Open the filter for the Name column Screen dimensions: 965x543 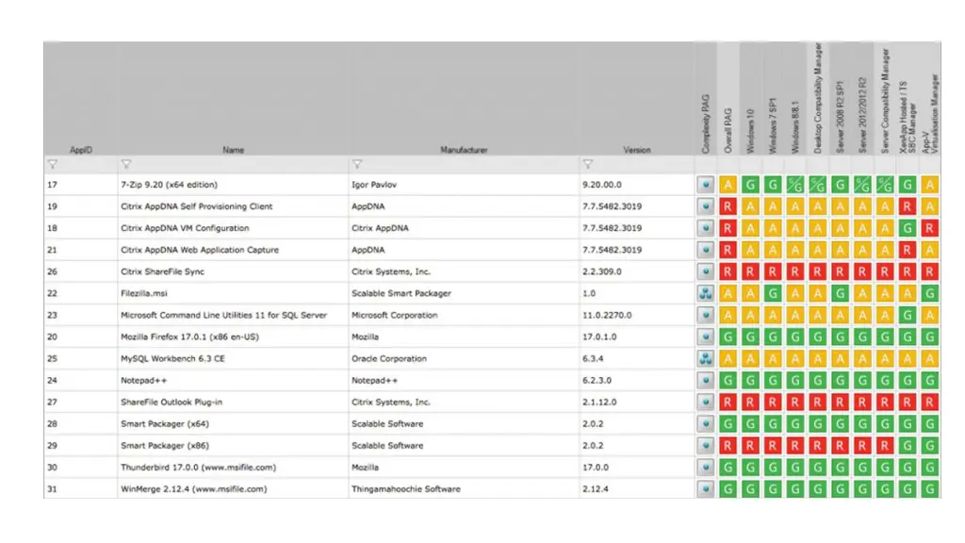click(126, 164)
